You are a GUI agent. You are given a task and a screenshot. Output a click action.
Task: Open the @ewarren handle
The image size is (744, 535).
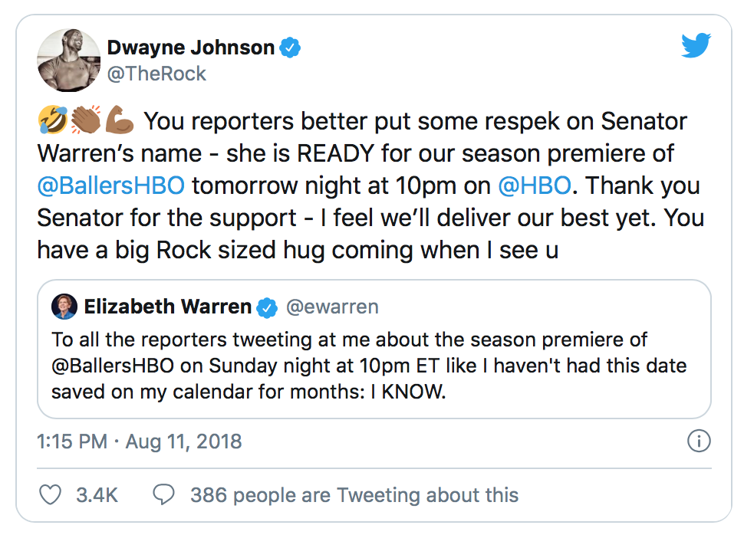click(x=332, y=307)
